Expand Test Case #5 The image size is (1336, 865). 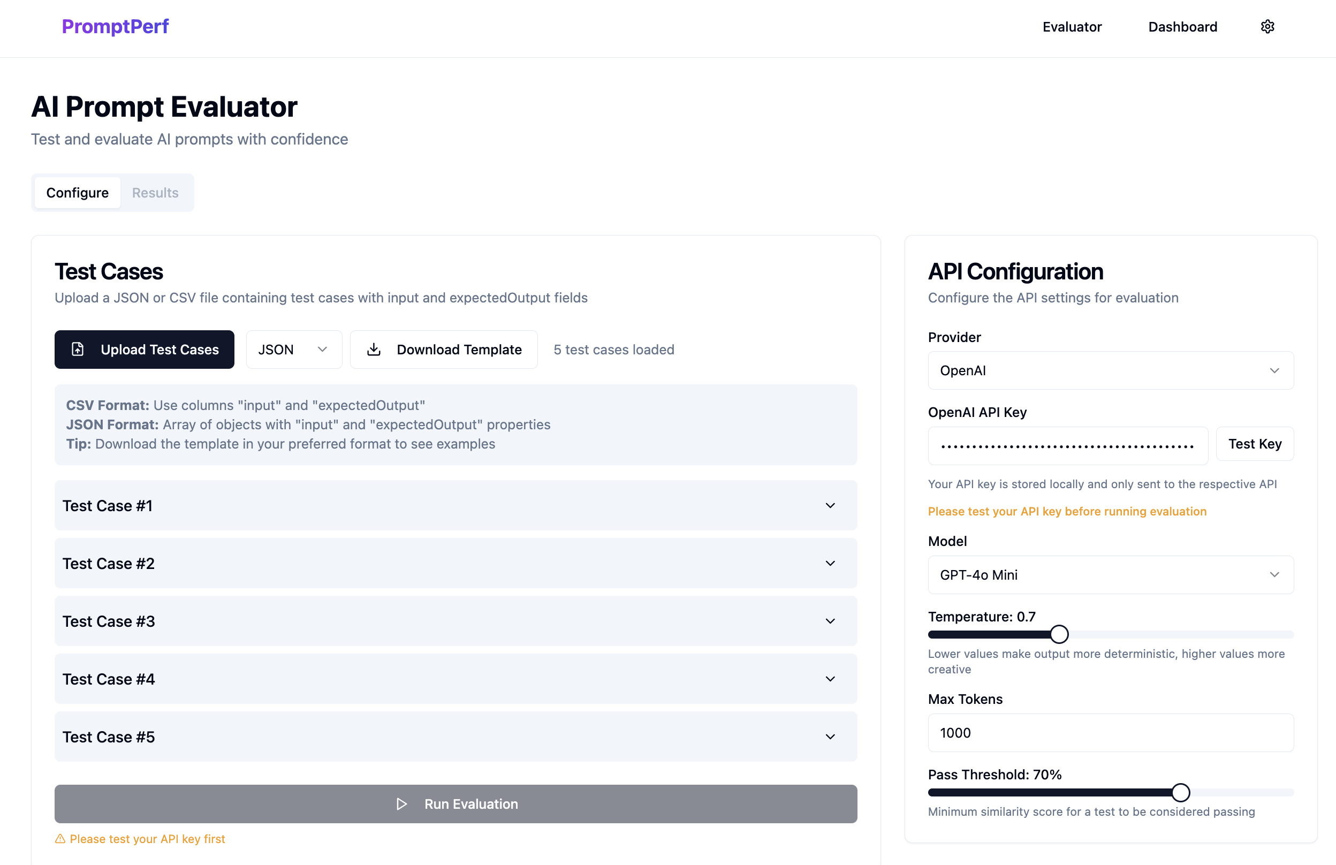point(456,737)
